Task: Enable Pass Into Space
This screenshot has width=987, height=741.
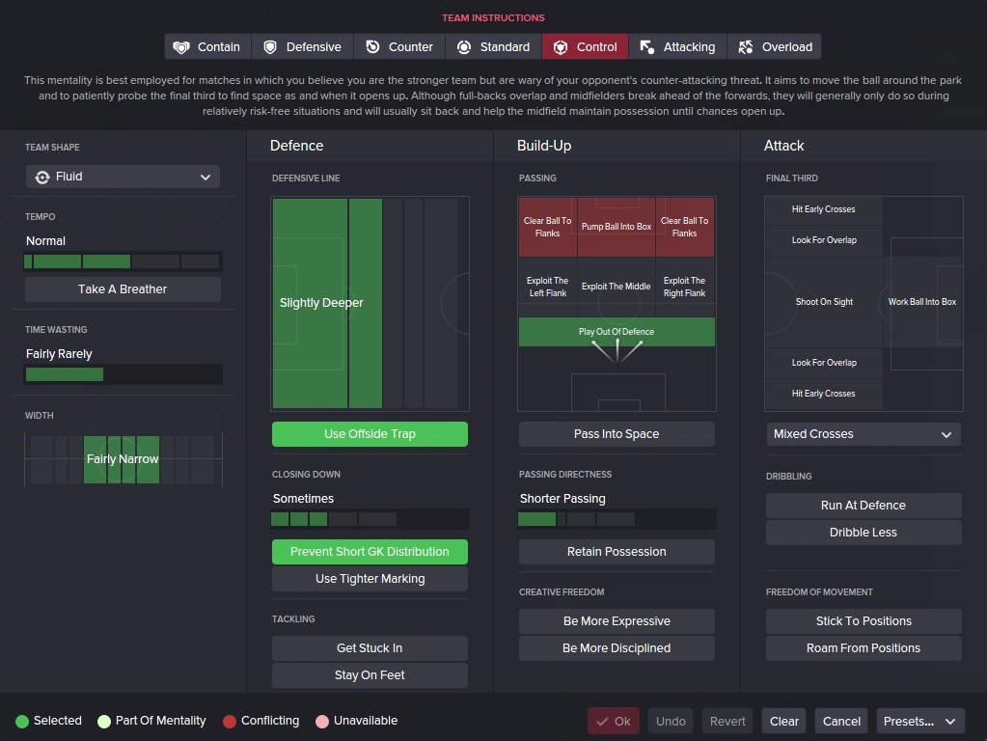Action: click(617, 434)
